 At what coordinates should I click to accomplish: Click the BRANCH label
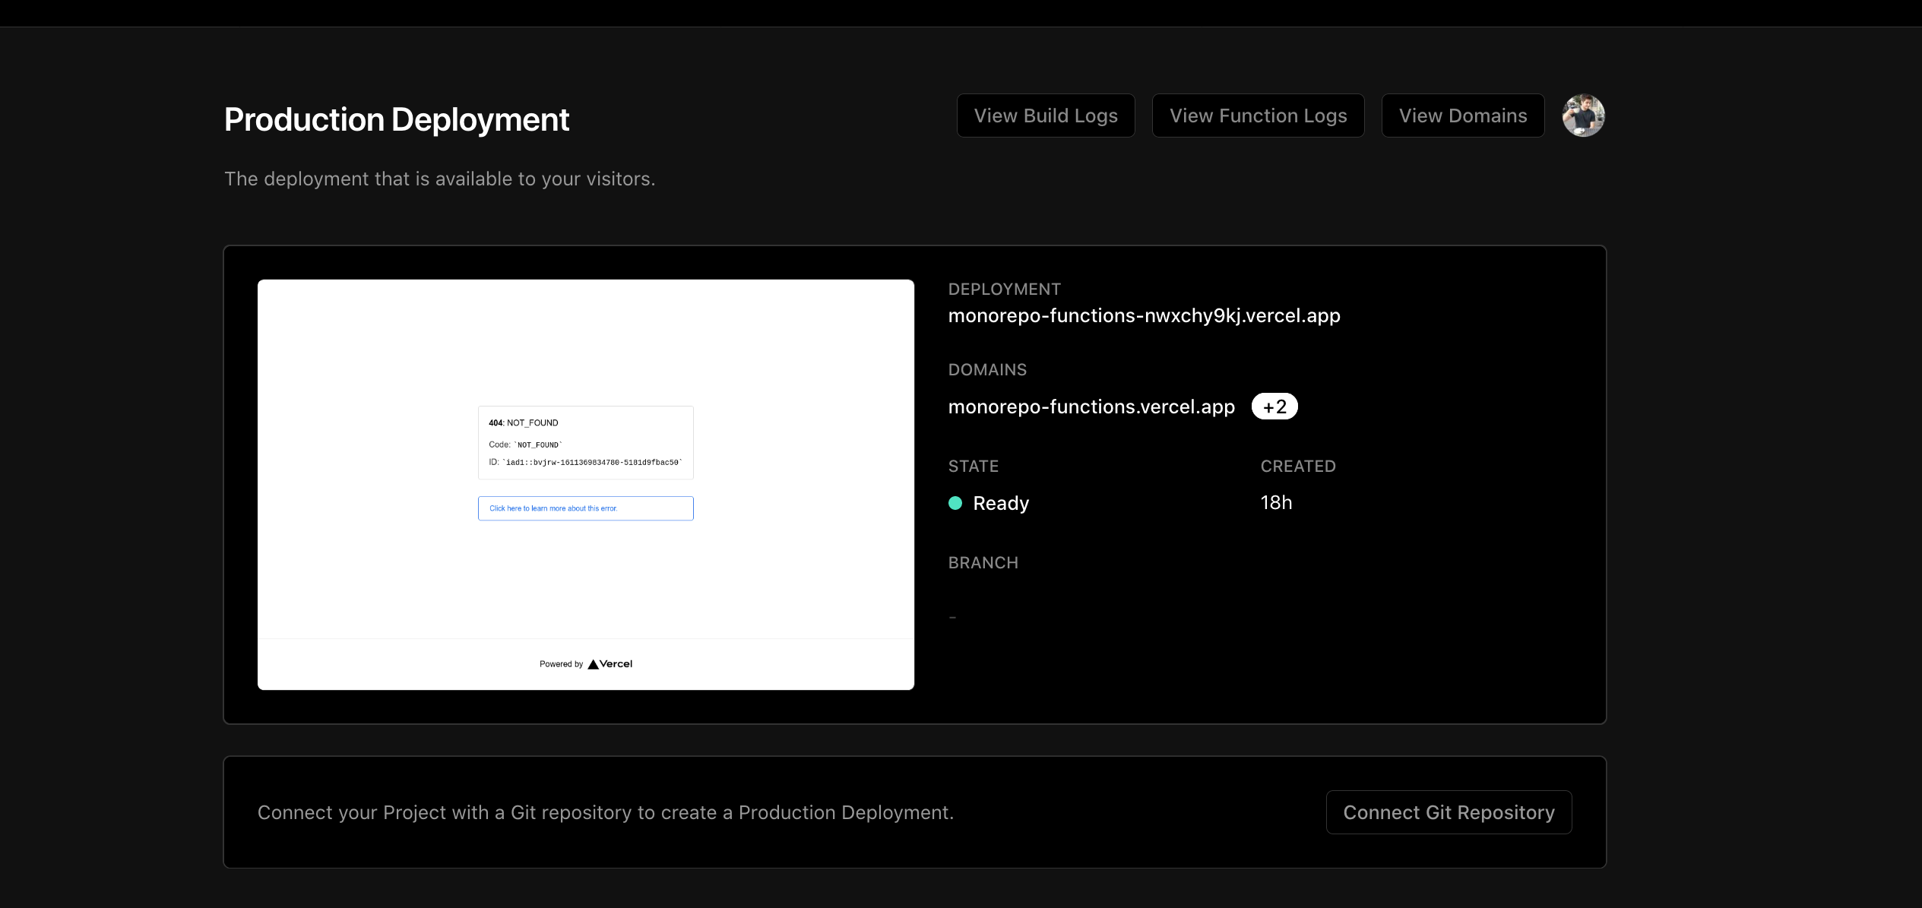[x=983, y=563]
